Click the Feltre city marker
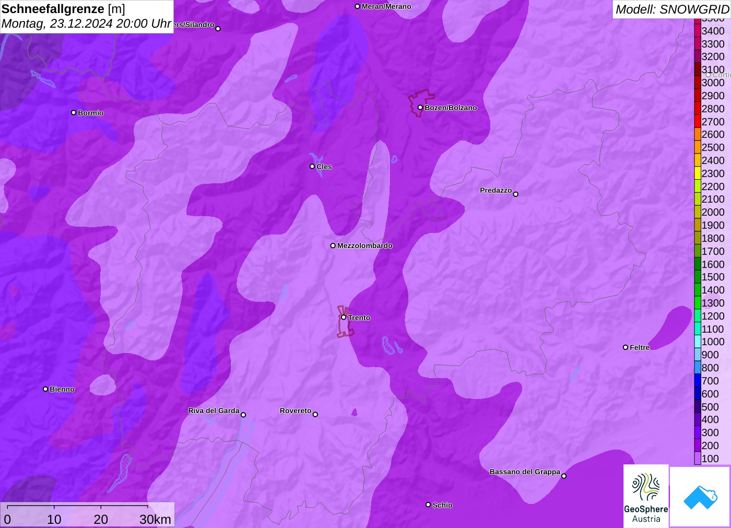The width and height of the screenshot is (731, 528). 625,347
